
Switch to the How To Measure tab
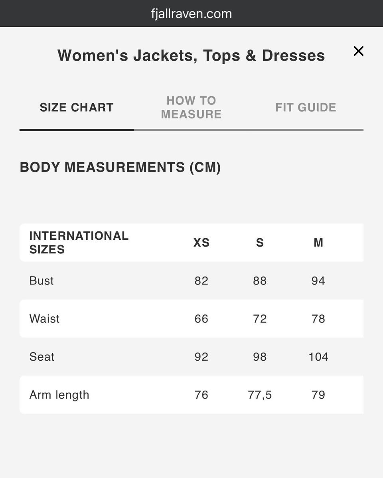coord(191,107)
